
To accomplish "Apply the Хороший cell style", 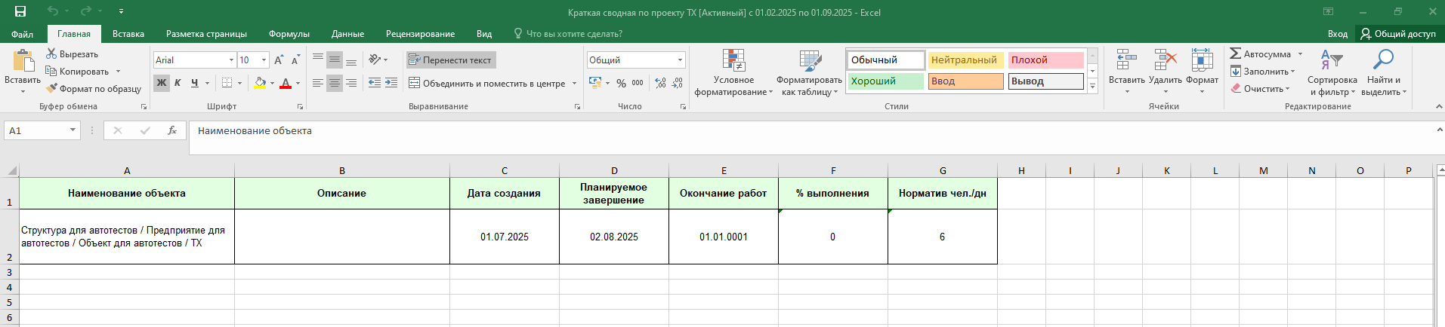I will pos(885,81).
